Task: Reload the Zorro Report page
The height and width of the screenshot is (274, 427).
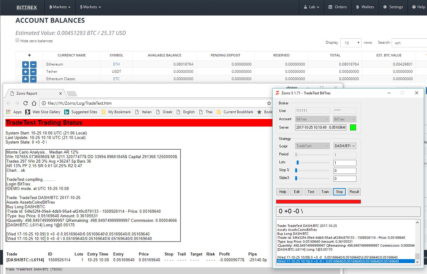Action: pyautogui.click(x=26, y=103)
